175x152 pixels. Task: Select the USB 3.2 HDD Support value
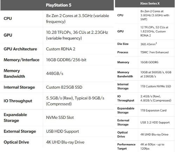[x=155, y=122]
